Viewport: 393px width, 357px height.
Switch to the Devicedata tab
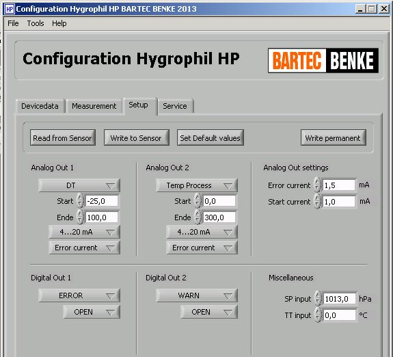pos(40,106)
